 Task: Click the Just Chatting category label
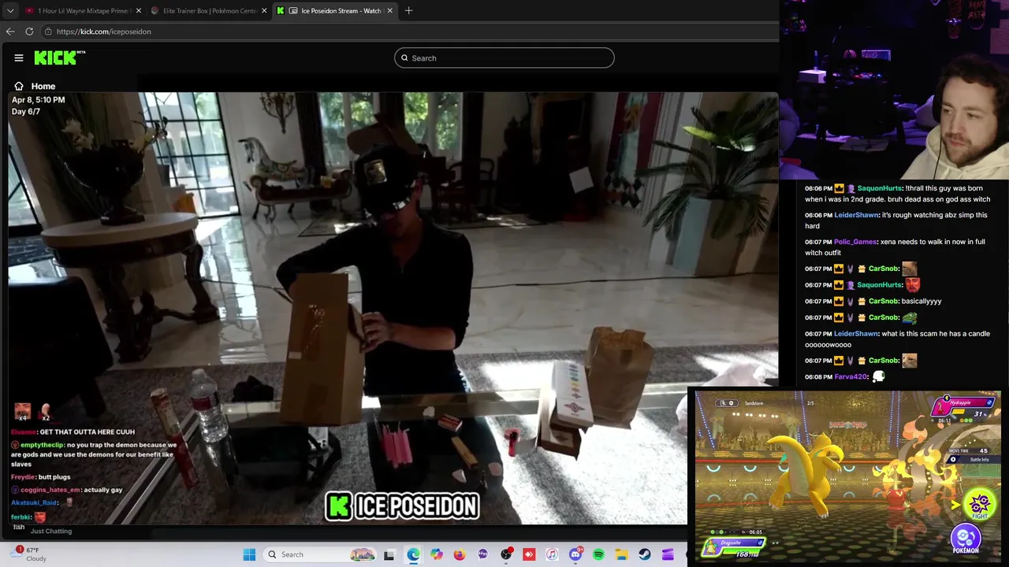point(50,531)
